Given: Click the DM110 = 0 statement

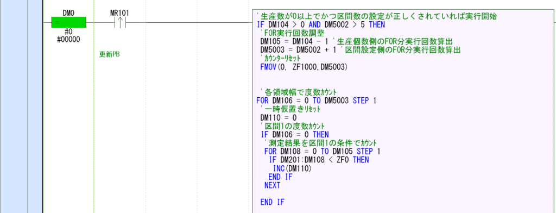Looking at the screenshot, I should pyautogui.click(x=279, y=117).
